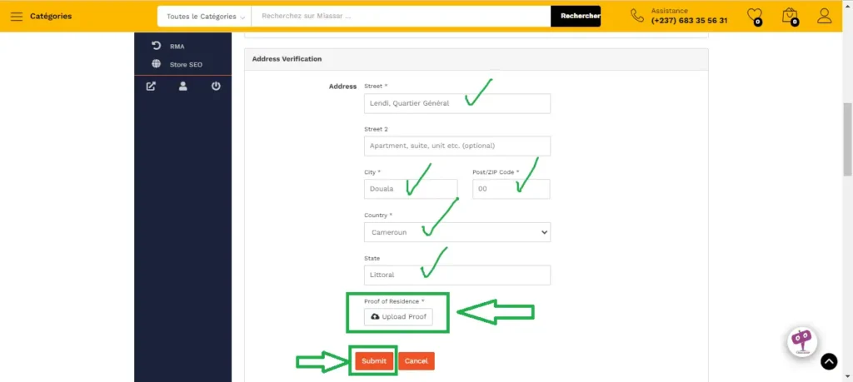
Task: Open the Store SEO sidebar item
Action: pos(185,64)
